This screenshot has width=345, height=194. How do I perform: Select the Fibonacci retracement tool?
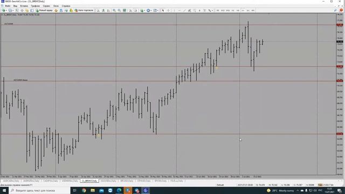pyautogui.click(x=195, y=10)
